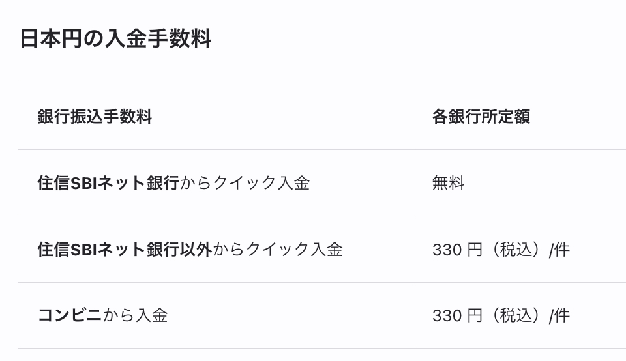Image resolution: width=626 pixels, height=361 pixels.
Task: Click から入金 after コンビニ
Action: 136,315
